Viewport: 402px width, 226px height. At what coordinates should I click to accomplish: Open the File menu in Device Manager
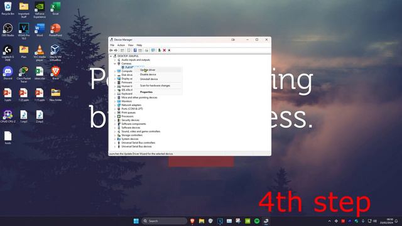(112, 45)
